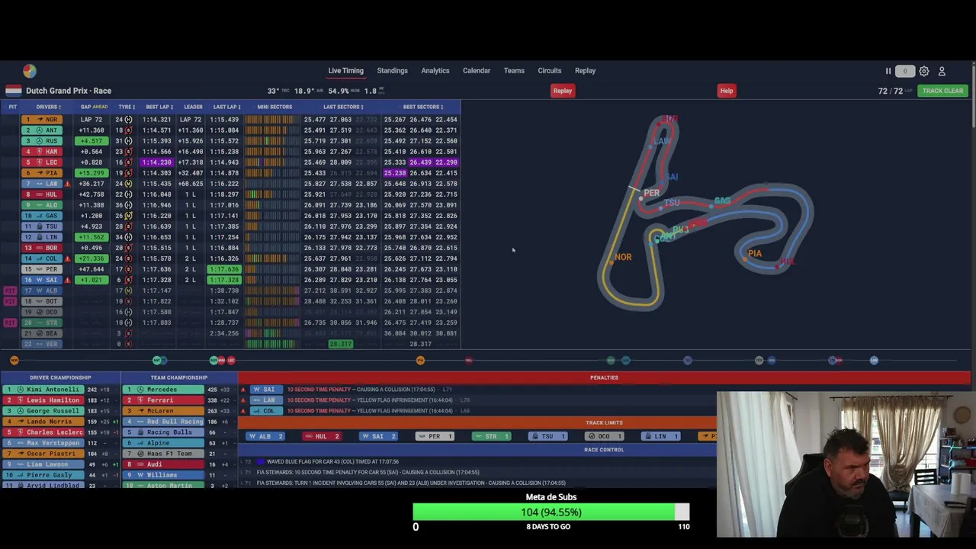
Task: Click the NOR marker on progress strip
Action: tap(14, 360)
